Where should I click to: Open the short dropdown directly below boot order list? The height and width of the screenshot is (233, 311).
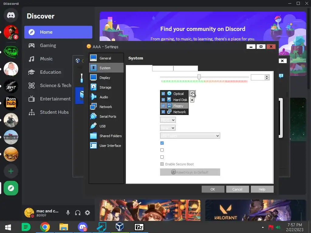(x=168, y=120)
